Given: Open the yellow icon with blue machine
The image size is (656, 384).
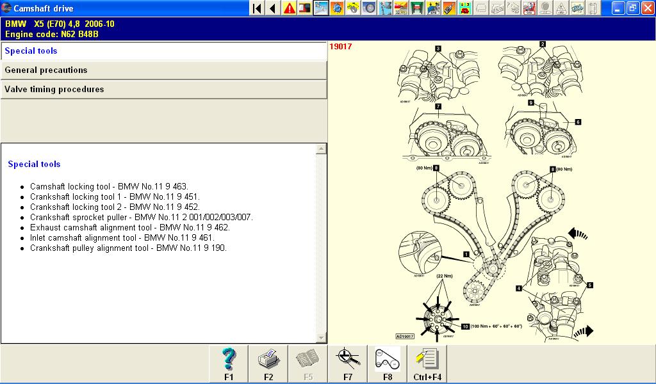Looking at the screenshot, I should coord(432,8).
